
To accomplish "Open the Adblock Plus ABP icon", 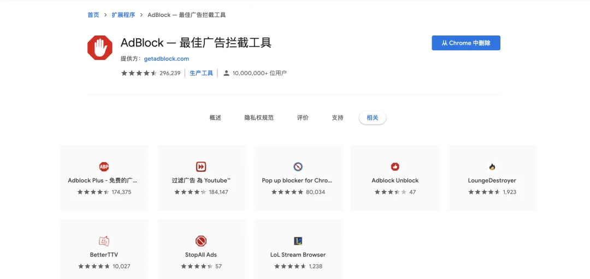I will tap(104, 167).
